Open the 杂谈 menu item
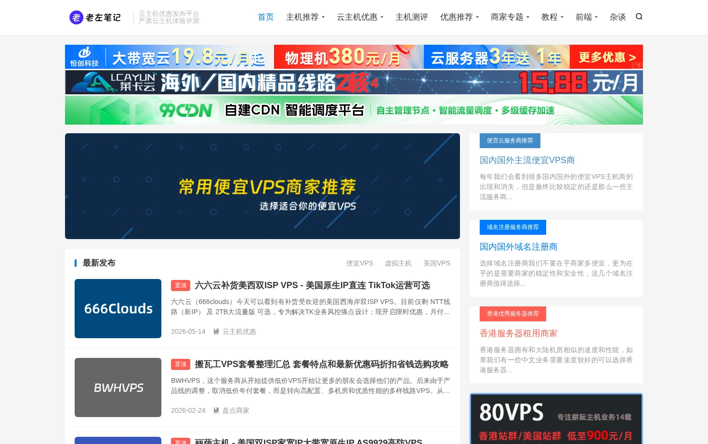The height and width of the screenshot is (444, 708). tap(618, 17)
